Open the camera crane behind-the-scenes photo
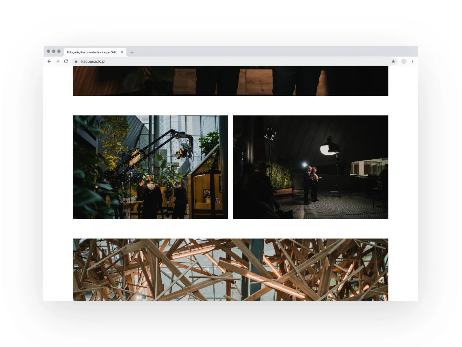The width and height of the screenshot is (462, 347). tap(150, 167)
